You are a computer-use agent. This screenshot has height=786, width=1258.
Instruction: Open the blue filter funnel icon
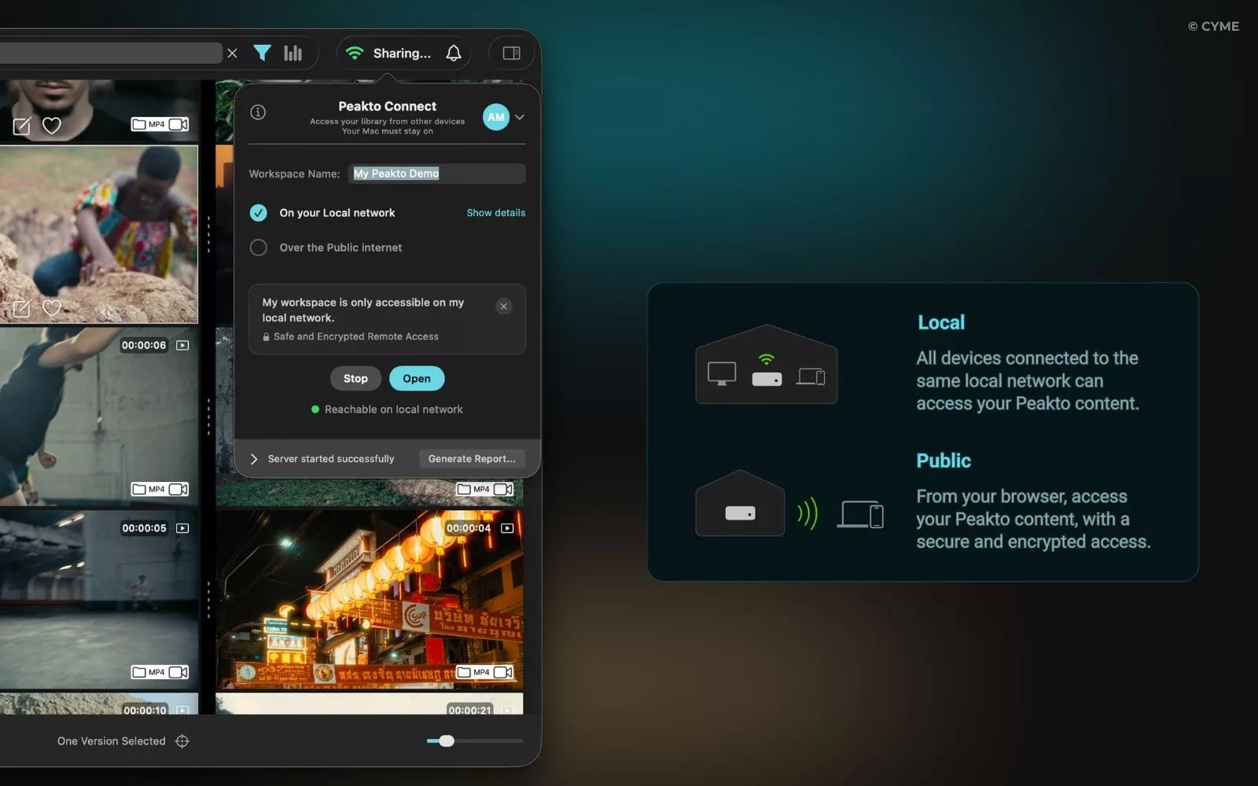[x=262, y=53]
